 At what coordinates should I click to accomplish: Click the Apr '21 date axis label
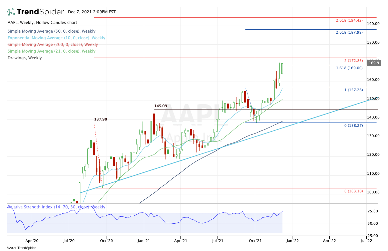coord(180,241)
